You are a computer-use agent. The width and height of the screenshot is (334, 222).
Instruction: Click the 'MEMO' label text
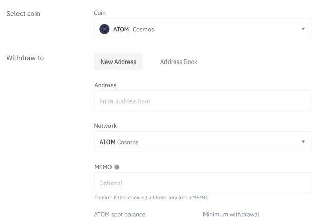(103, 167)
